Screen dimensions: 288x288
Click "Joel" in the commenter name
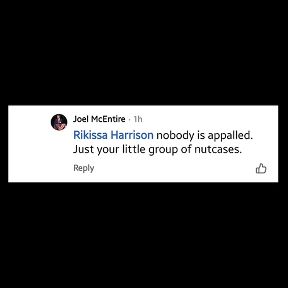81,119
